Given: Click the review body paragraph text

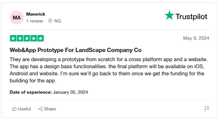Looking at the screenshot, I should [x=109, y=70].
